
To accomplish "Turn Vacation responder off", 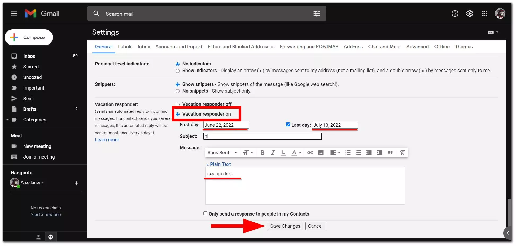I will tap(178, 104).
